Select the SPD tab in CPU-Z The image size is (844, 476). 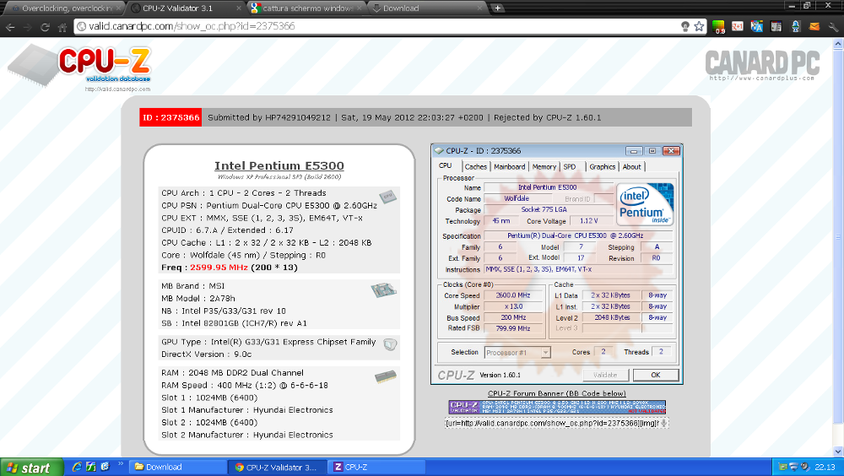pyautogui.click(x=570, y=167)
